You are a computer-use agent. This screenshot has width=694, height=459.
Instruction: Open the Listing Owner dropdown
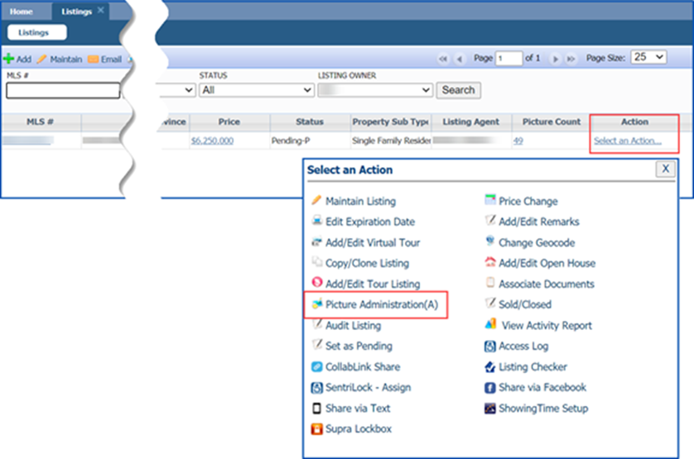pos(375,90)
